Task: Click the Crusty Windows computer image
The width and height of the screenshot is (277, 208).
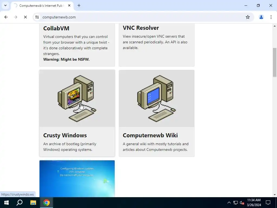Action: [77, 98]
